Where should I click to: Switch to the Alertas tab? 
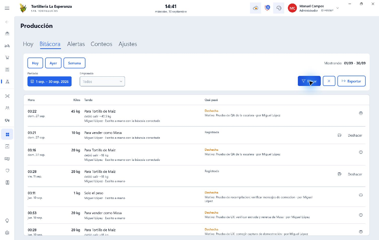[76, 44]
